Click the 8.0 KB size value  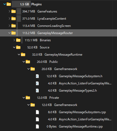coord(52,112)
